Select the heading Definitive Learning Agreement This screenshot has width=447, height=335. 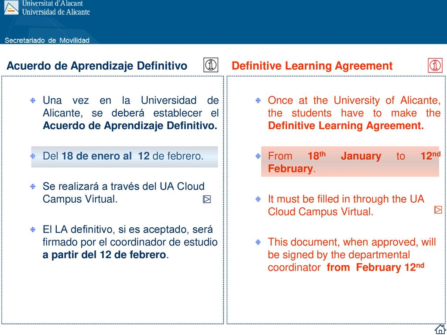(312, 66)
